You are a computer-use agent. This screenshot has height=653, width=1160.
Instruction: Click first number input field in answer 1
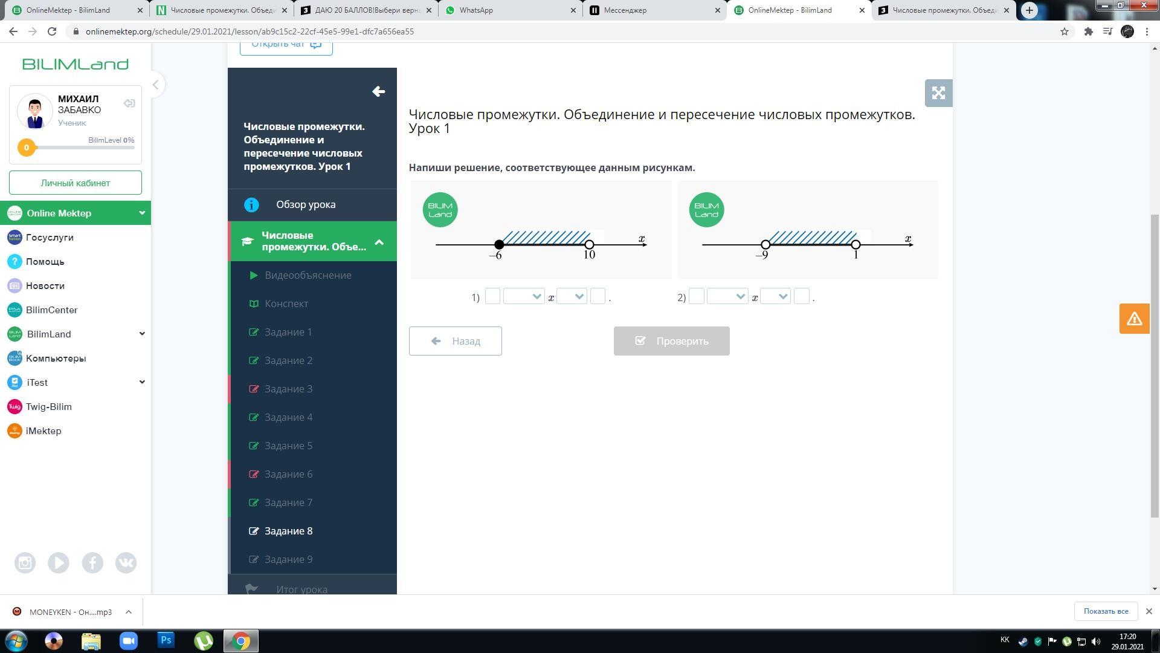coord(492,296)
